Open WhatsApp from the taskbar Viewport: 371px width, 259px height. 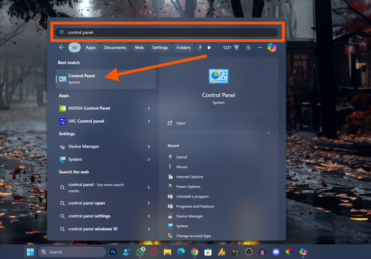140,252
